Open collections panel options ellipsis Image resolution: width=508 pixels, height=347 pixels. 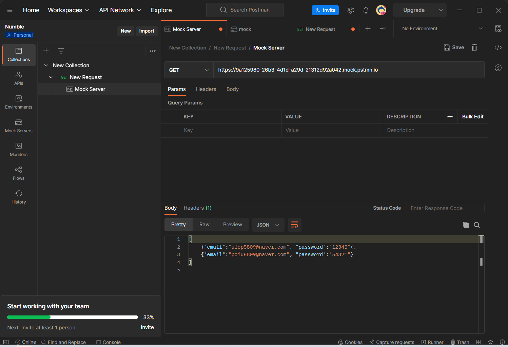(x=153, y=51)
